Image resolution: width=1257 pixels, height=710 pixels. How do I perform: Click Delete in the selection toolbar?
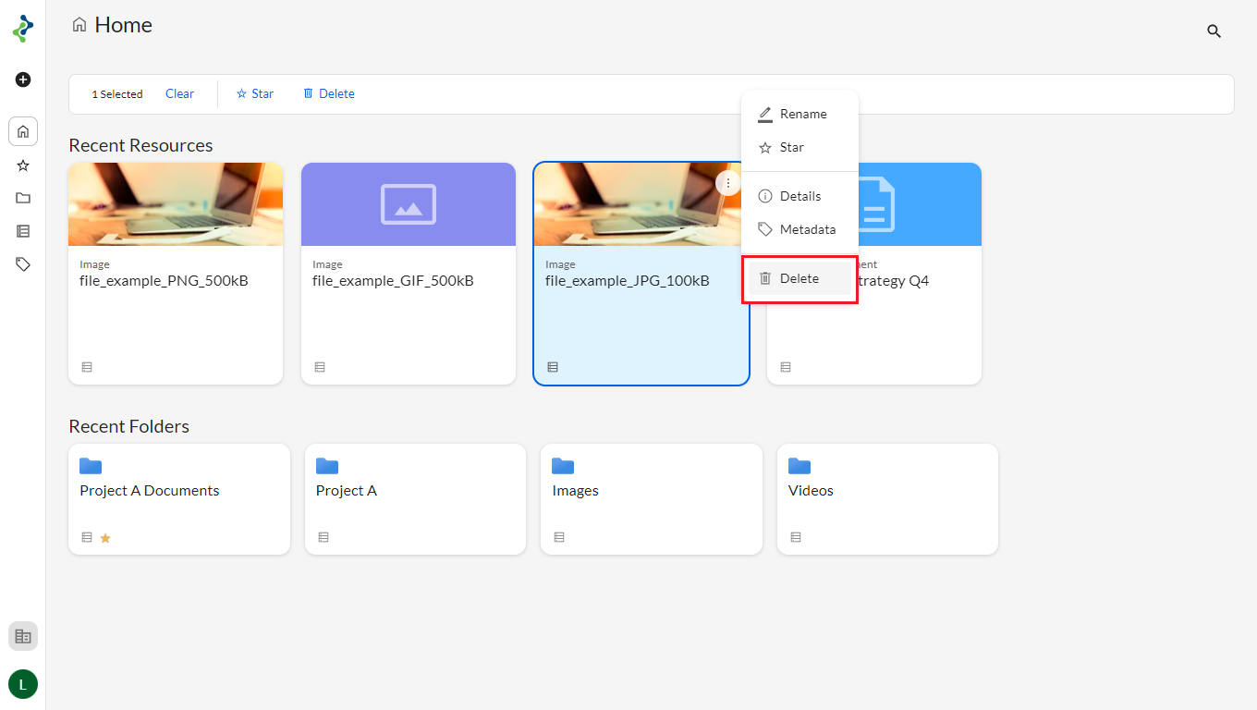[x=329, y=93]
